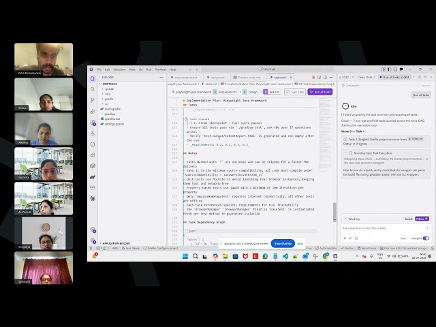Switch to the design.md tab
This screenshot has height=327, width=436.
(216, 77)
